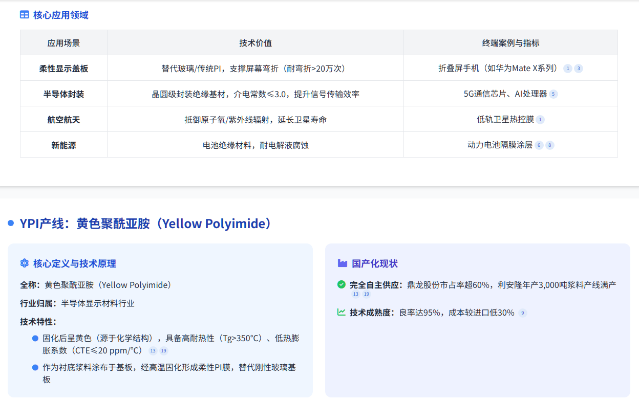The width and height of the screenshot is (639, 401).
Task: Click the table icon beside 核心应用领域
Action: point(25,15)
